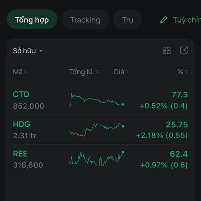Open the Trụ tab

pyautogui.click(x=128, y=20)
